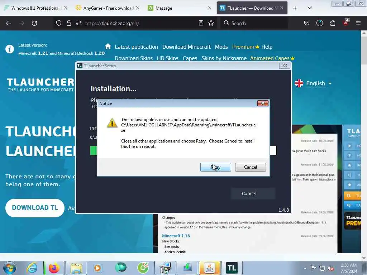Click the uBlock extension icon with badge
The image size is (367, 275).
pos(346,23)
